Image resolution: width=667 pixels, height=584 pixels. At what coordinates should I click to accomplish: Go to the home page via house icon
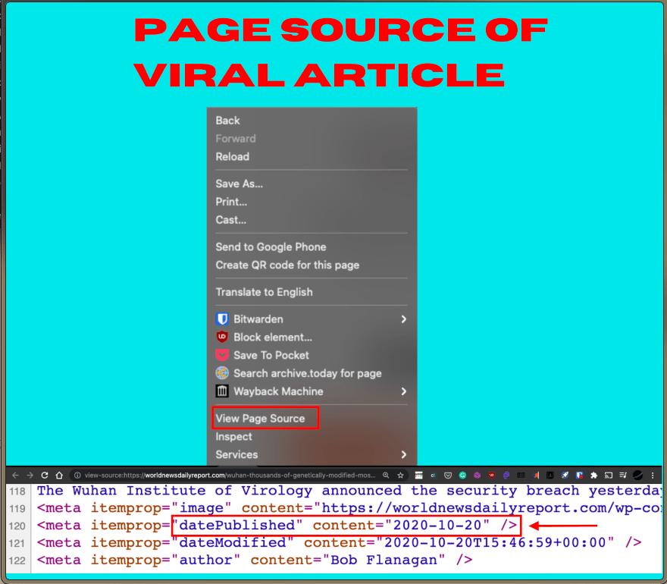pyautogui.click(x=59, y=475)
